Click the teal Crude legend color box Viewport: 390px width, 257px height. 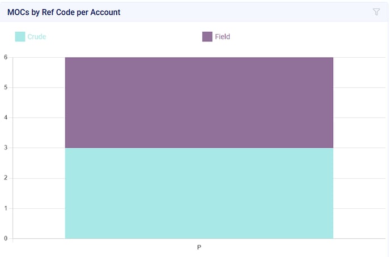coord(20,37)
